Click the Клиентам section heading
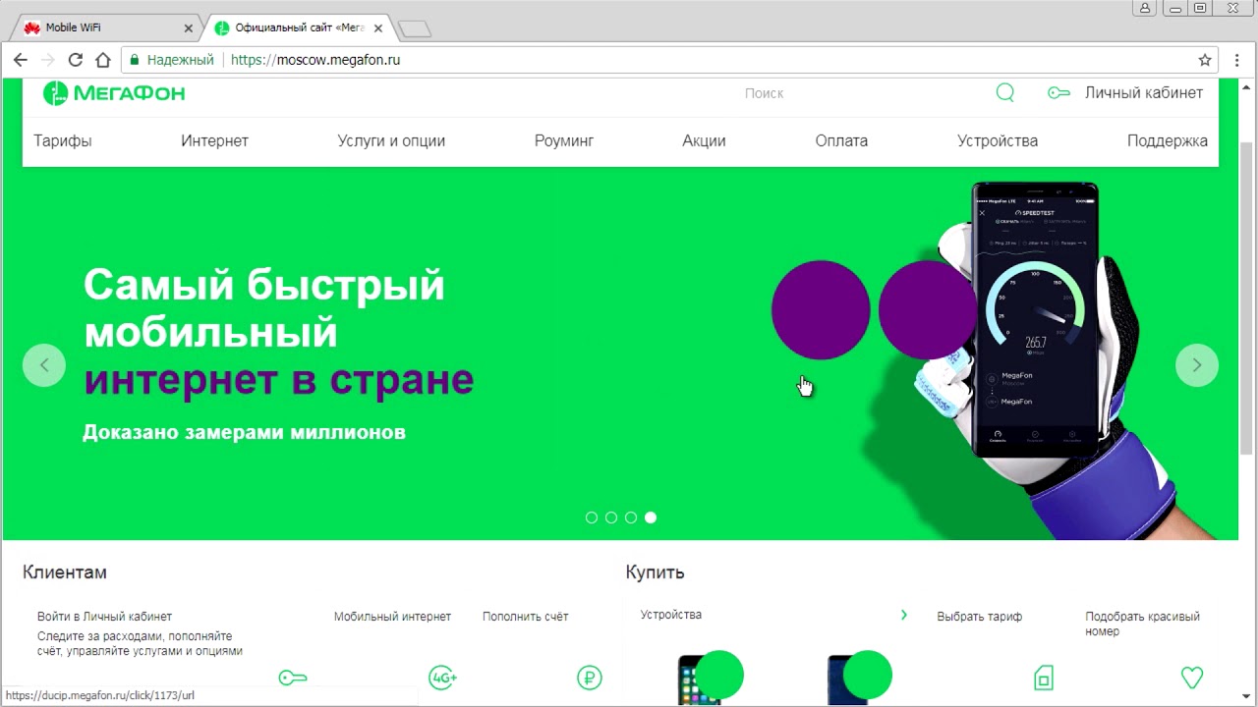The width and height of the screenshot is (1258, 707). (65, 572)
